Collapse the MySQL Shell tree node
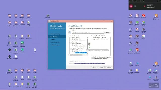The width and height of the screenshot is (161, 90). (71, 50)
